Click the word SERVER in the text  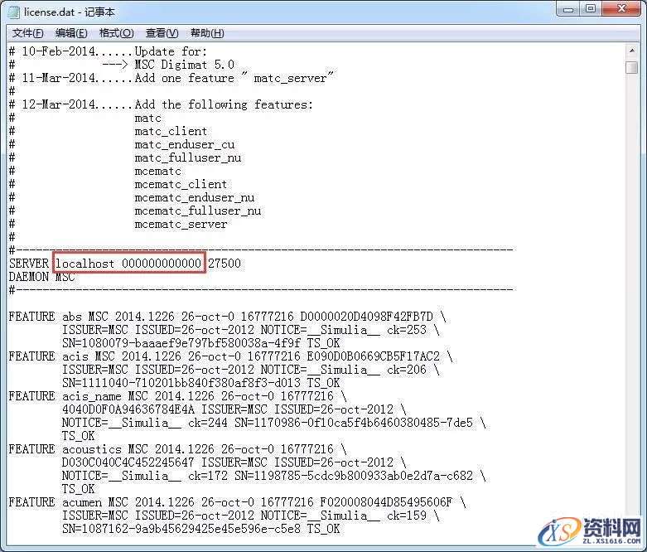pos(29,264)
